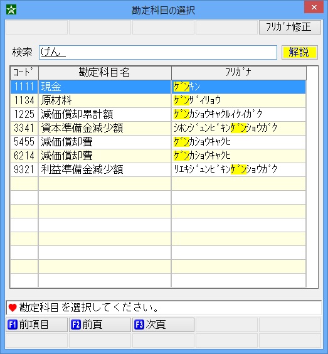Click the F3 次頁 button
328x354 pixels.
163,324
